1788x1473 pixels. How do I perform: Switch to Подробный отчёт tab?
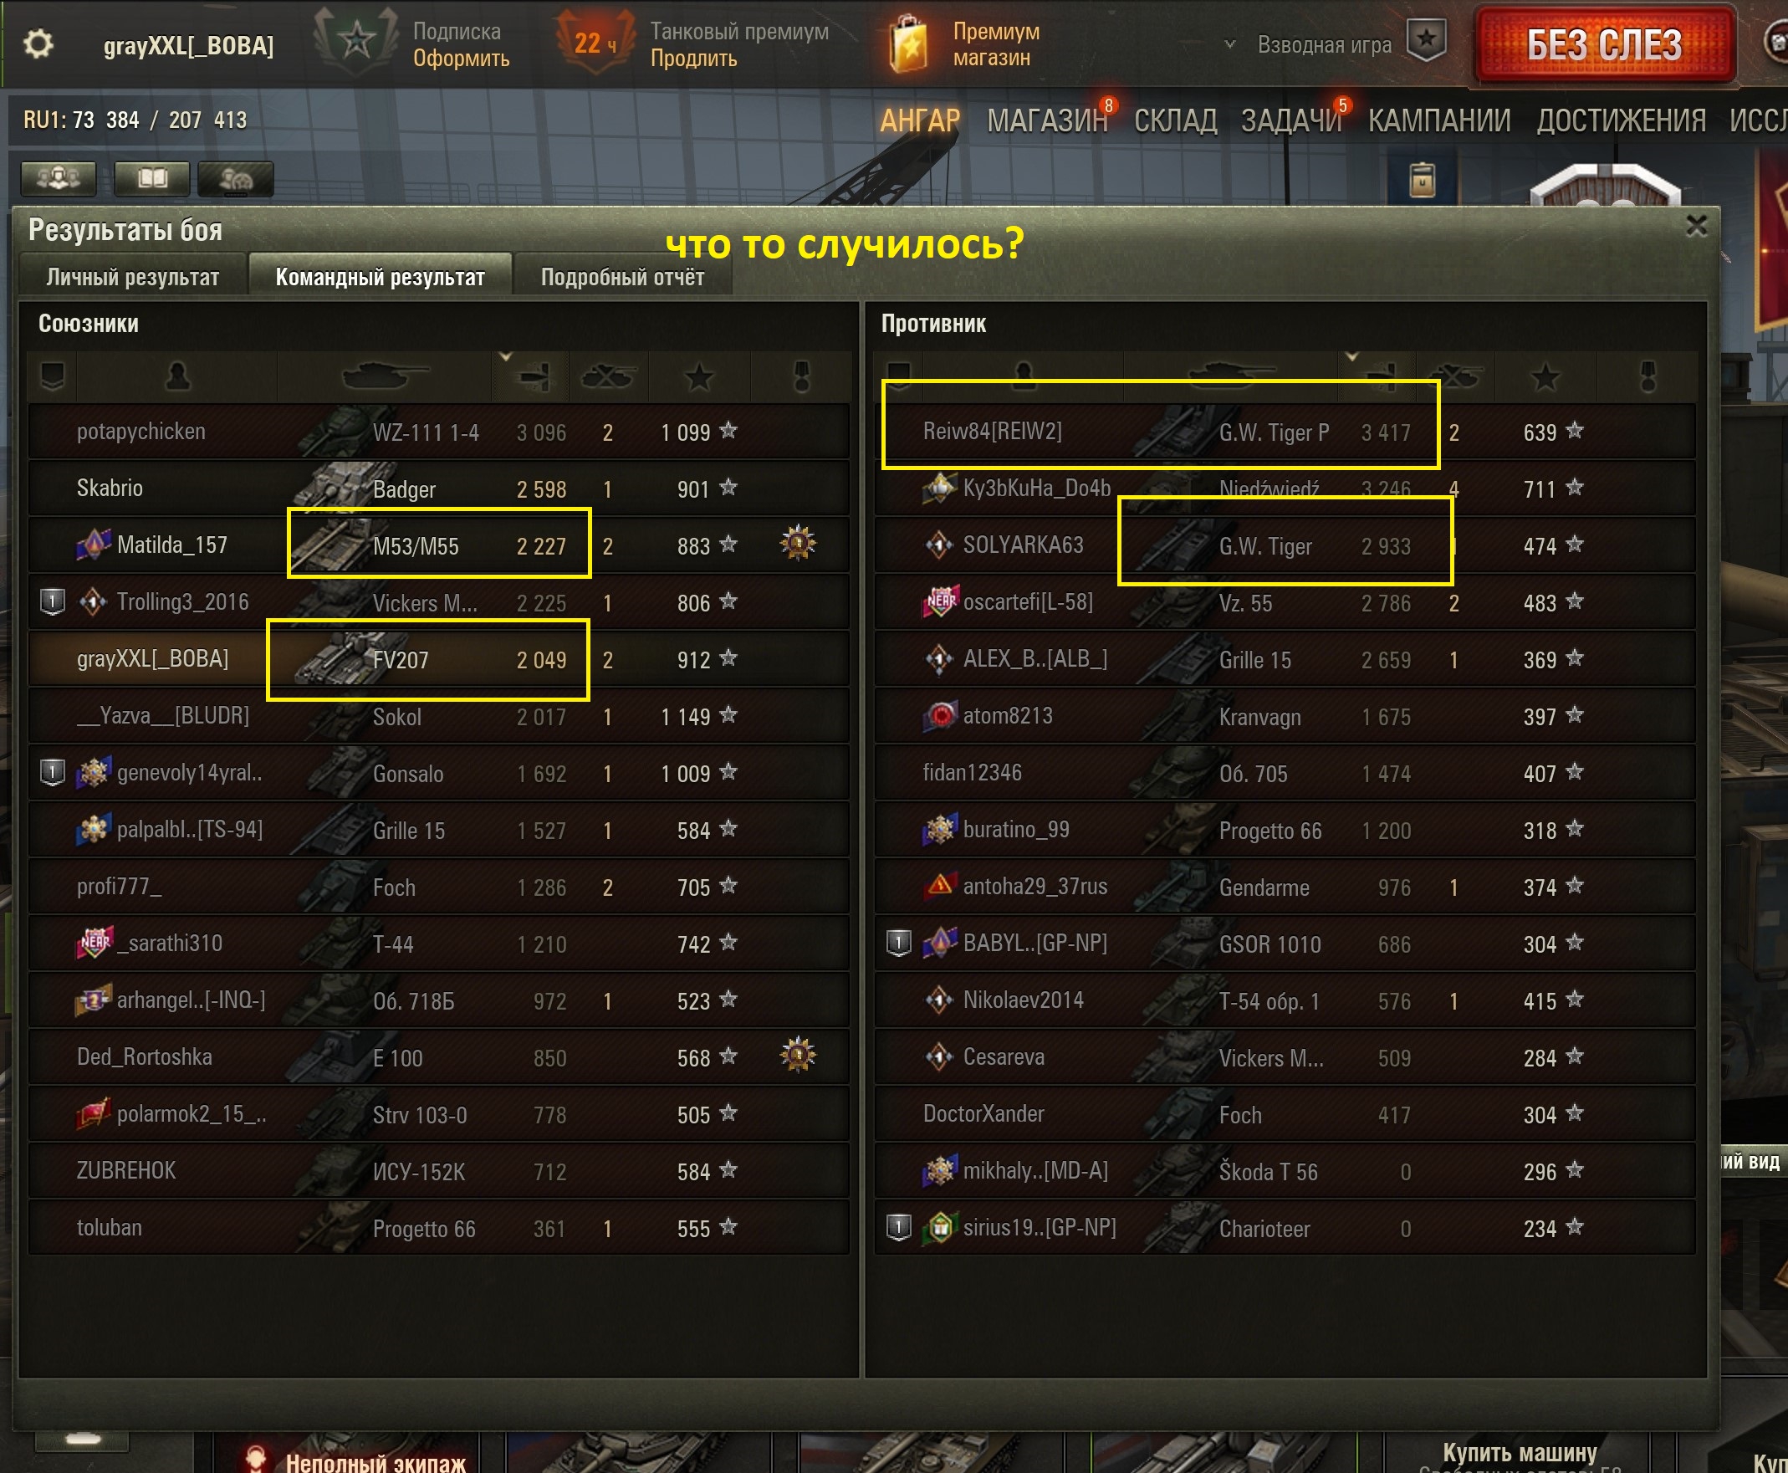pos(623,277)
